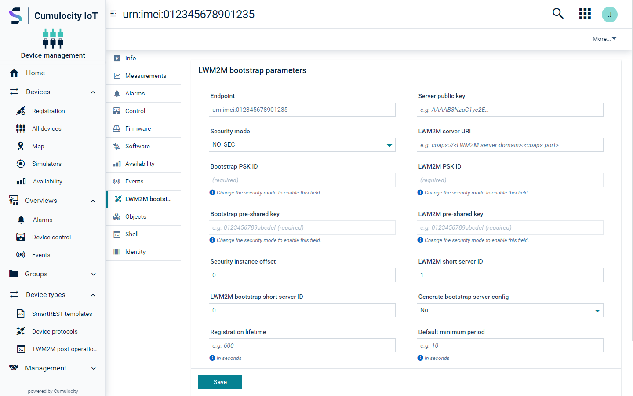
Task: Click the Info tab asterisk icon
Action: tap(117, 58)
